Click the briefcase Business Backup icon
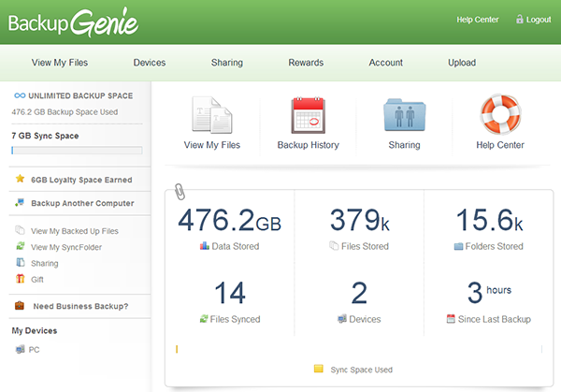Screen dimensions: 561x392 pyautogui.click(x=20, y=306)
